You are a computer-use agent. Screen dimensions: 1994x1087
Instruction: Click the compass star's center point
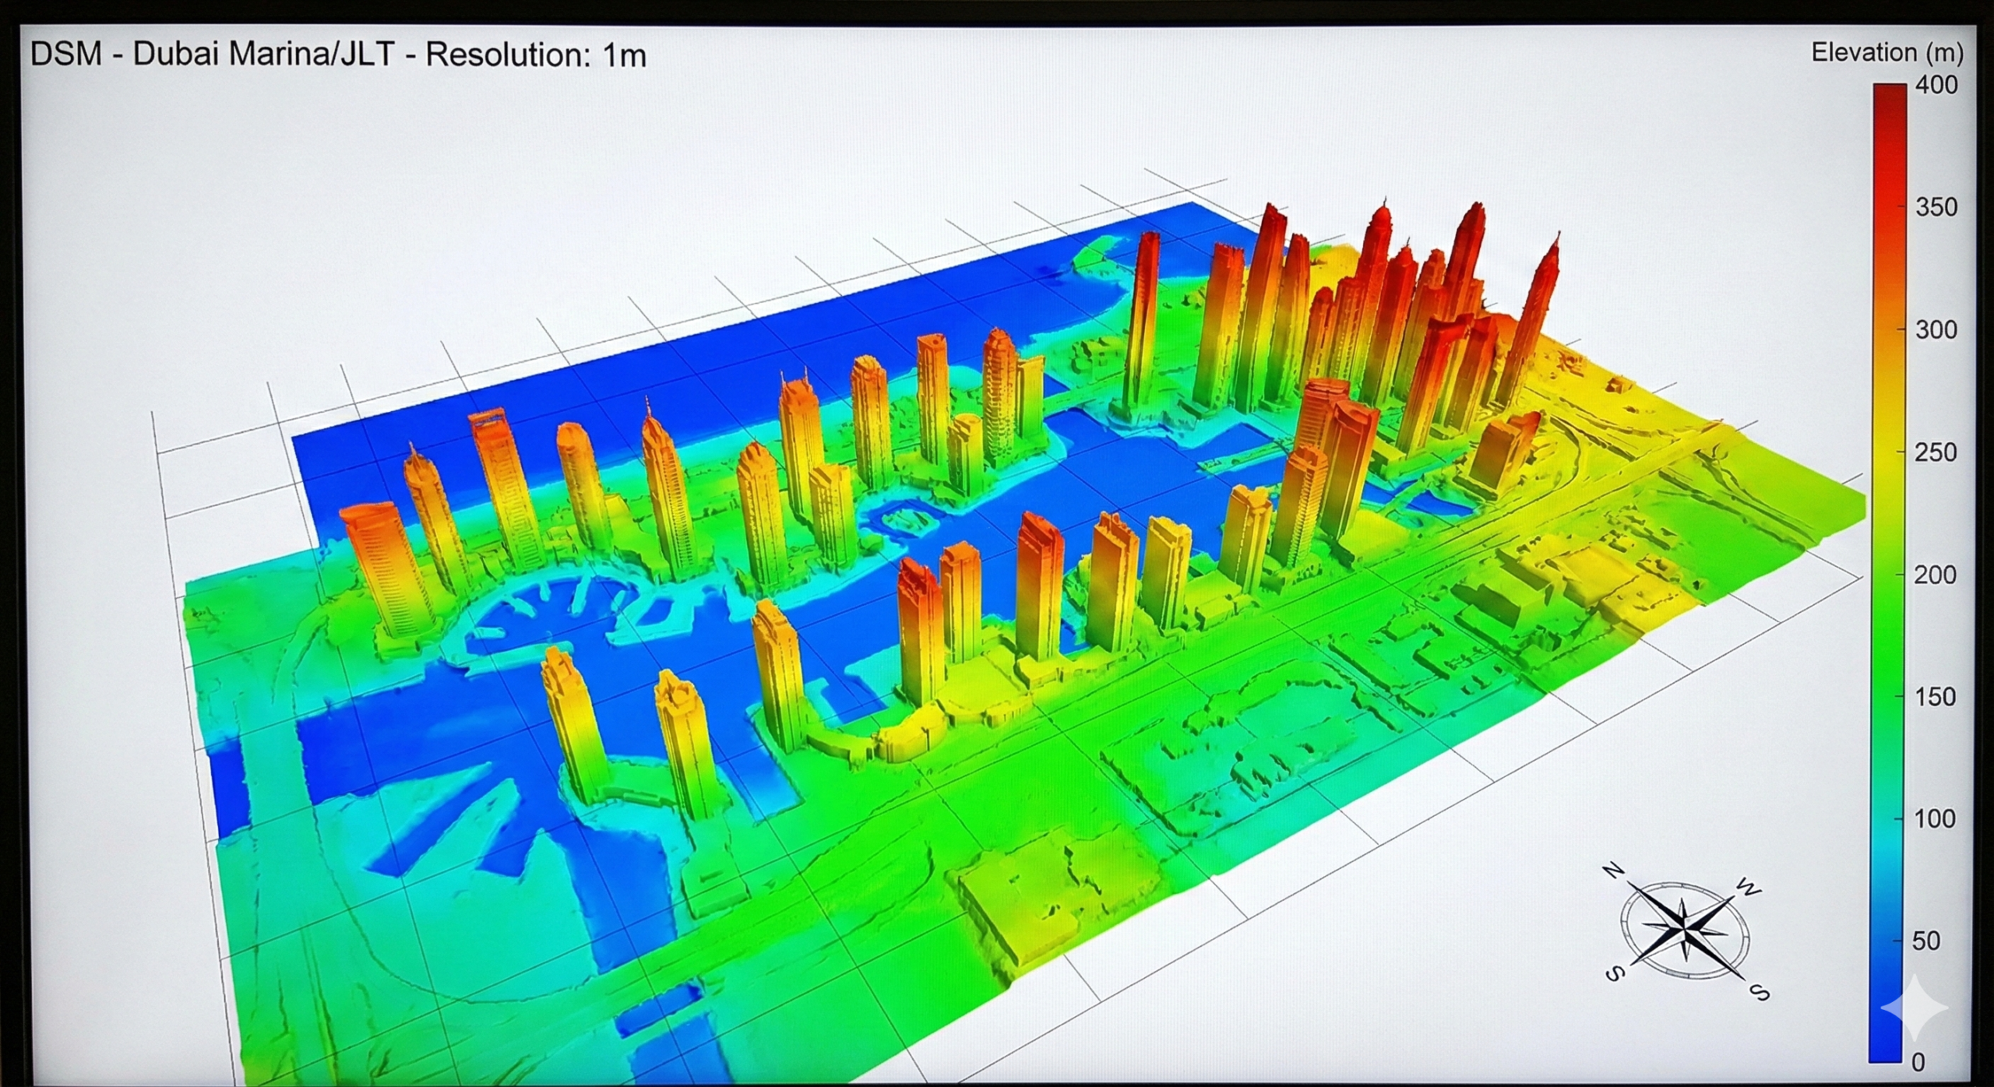pos(1686,929)
